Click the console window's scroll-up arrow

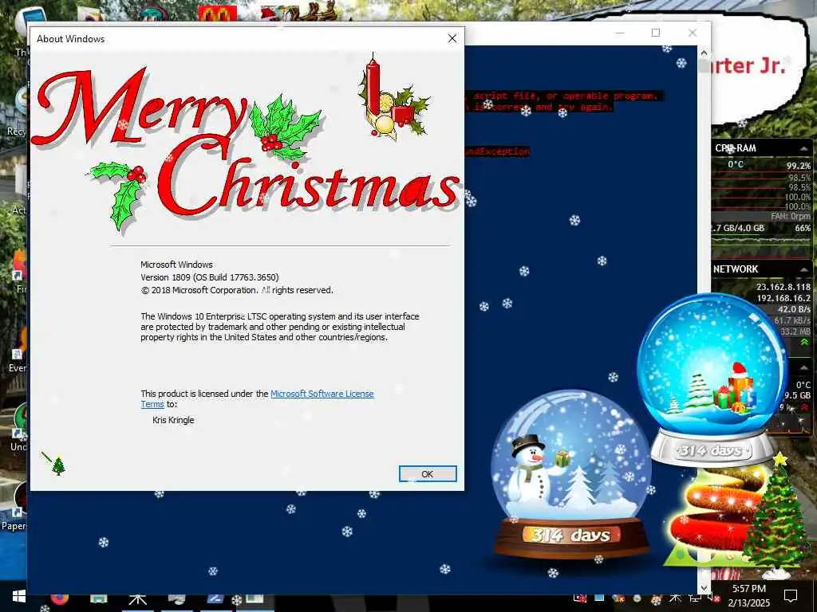point(704,53)
